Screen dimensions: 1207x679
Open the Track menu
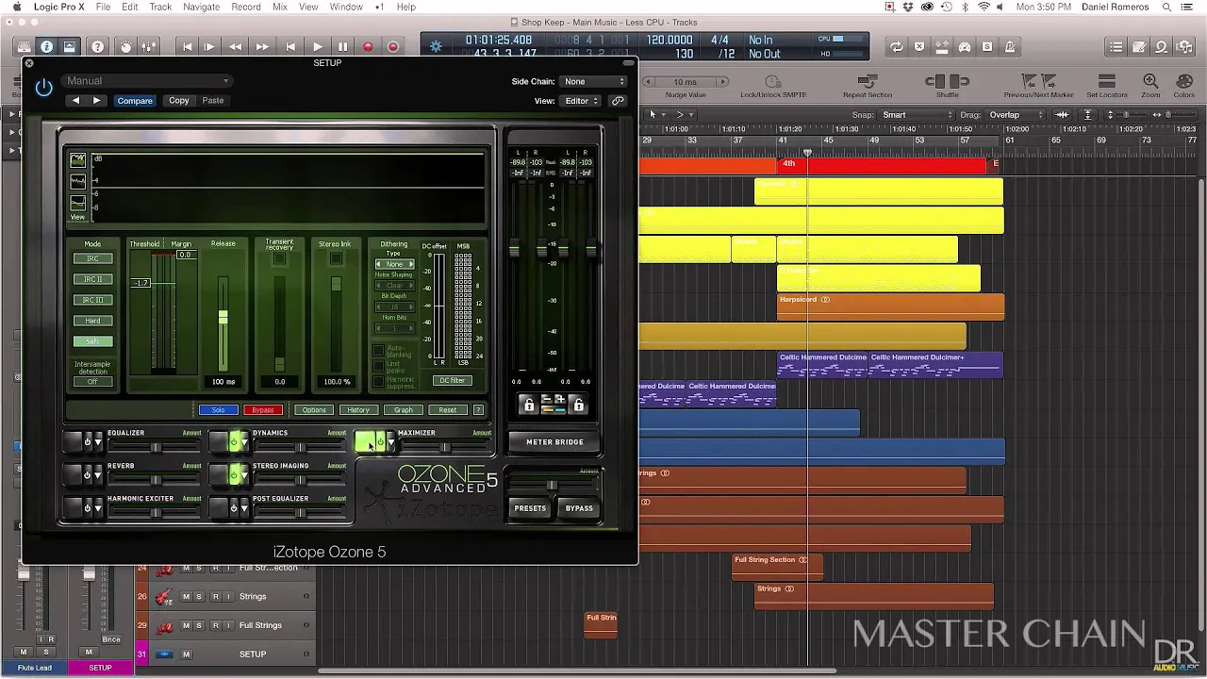pyautogui.click(x=160, y=7)
